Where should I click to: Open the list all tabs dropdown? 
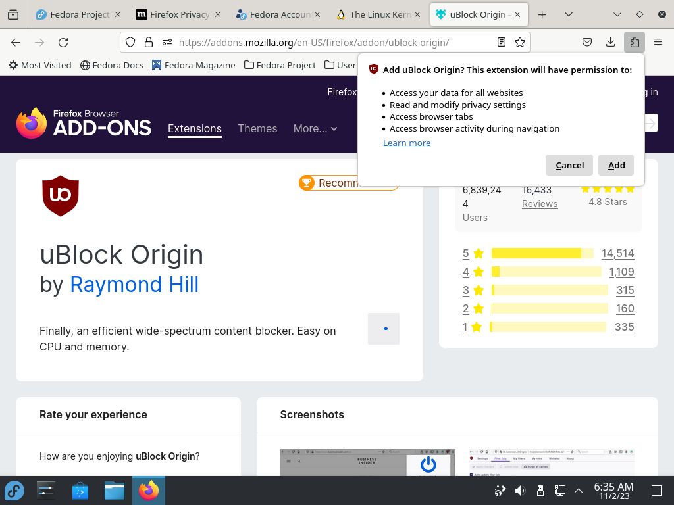coord(568,14)
